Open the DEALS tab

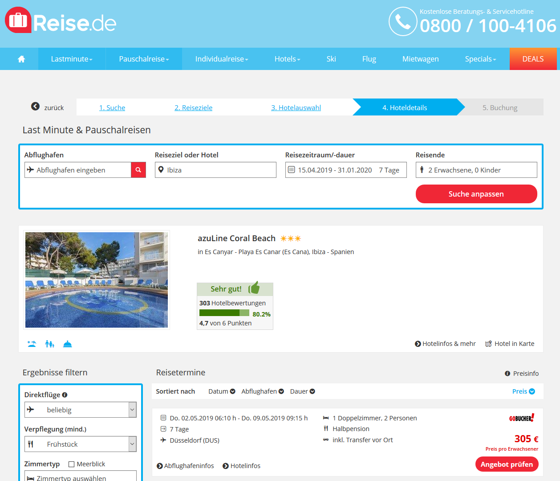coord(533,59)
